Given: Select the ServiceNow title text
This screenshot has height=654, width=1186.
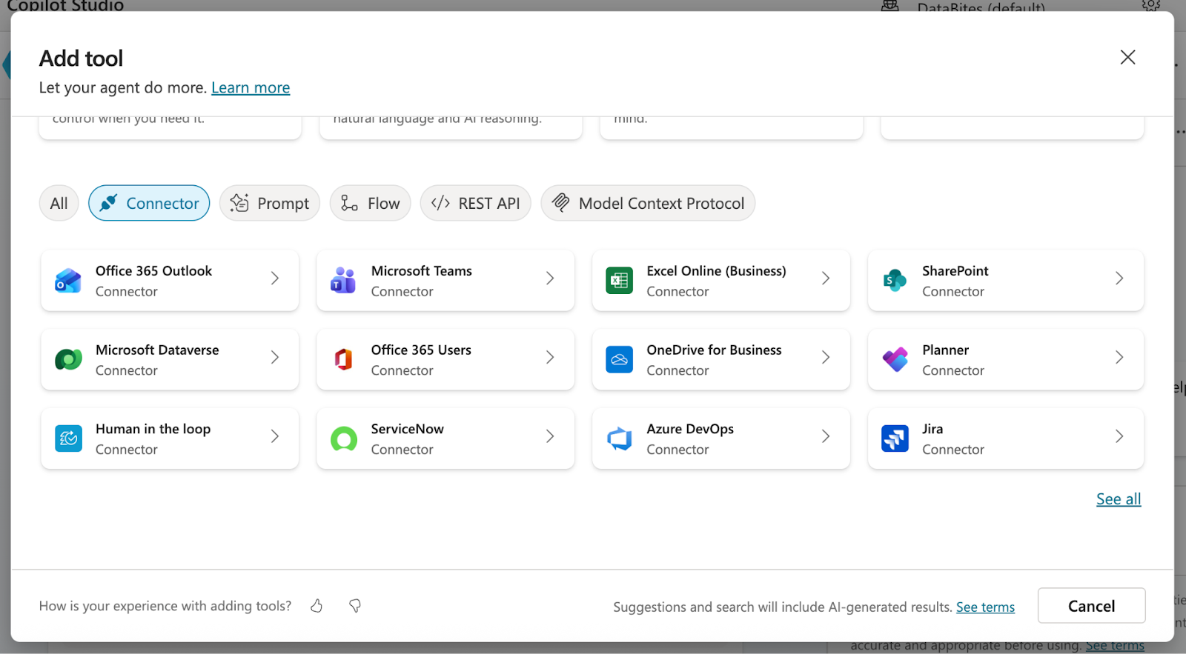Looking at the screenshot, I should click(x=407, y=429).
